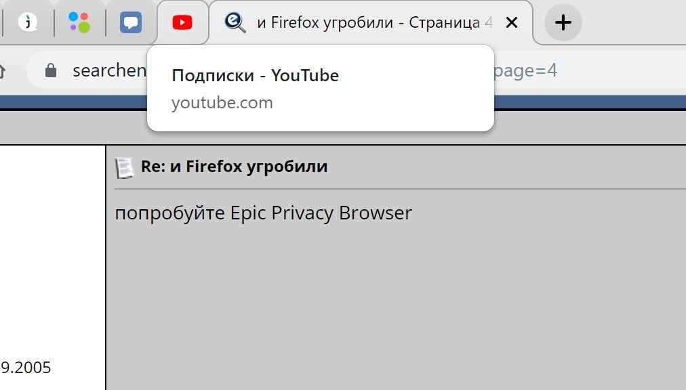Close the 'и Firefox угробили' tab

[512, 23]
